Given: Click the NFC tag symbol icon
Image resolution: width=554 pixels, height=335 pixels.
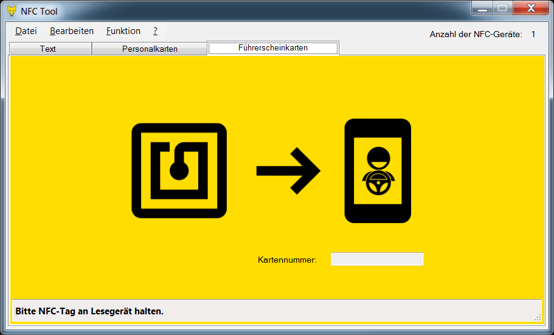Looking at the screenshot, I should [x=179, y=170].
